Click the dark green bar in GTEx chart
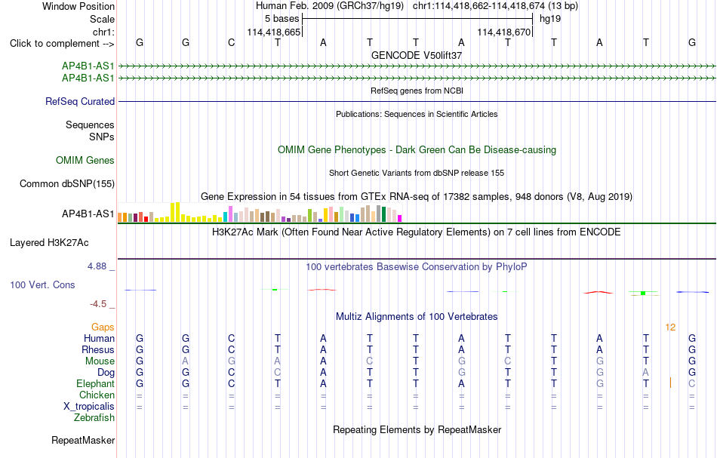 tap(383, 214)
